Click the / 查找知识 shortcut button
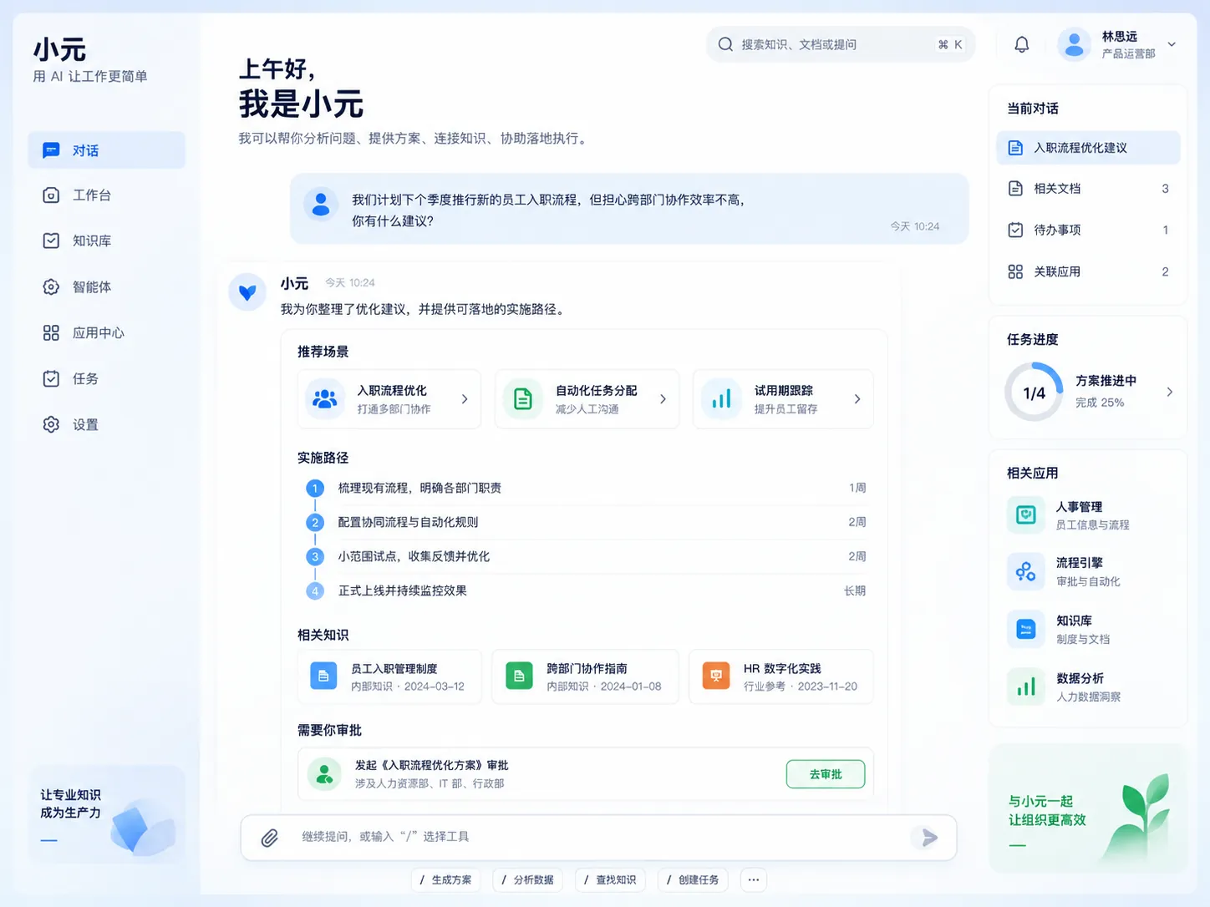This screenshot has width=1210, height=907. (610, 879)
